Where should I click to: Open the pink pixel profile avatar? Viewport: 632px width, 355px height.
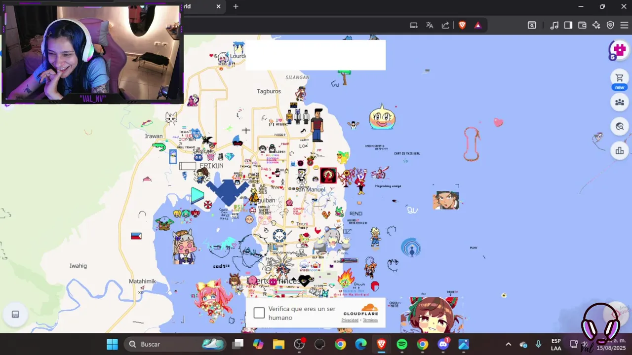pos(619,50)
